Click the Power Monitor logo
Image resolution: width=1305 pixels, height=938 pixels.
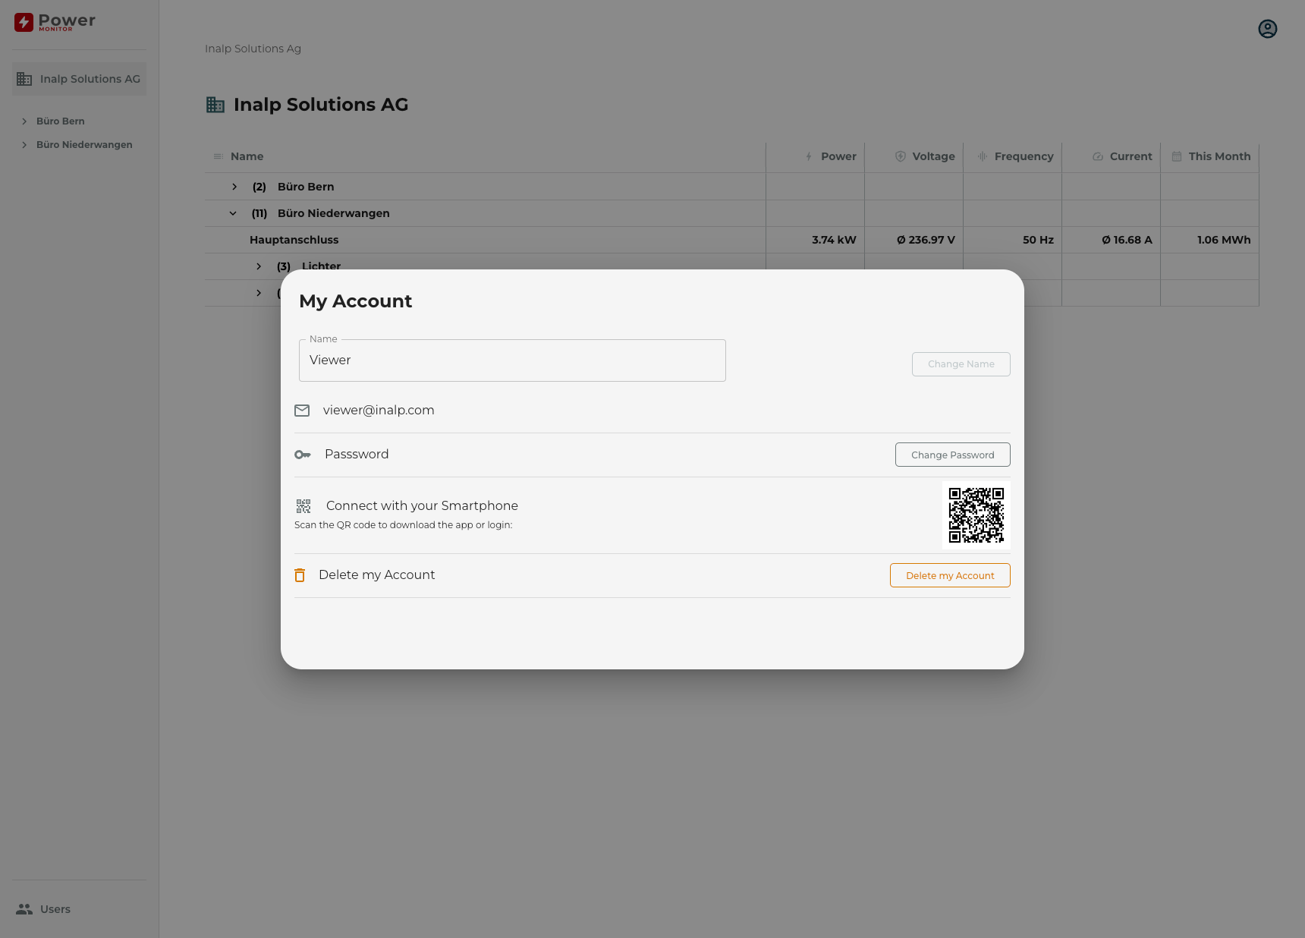(x=55, y=22)
